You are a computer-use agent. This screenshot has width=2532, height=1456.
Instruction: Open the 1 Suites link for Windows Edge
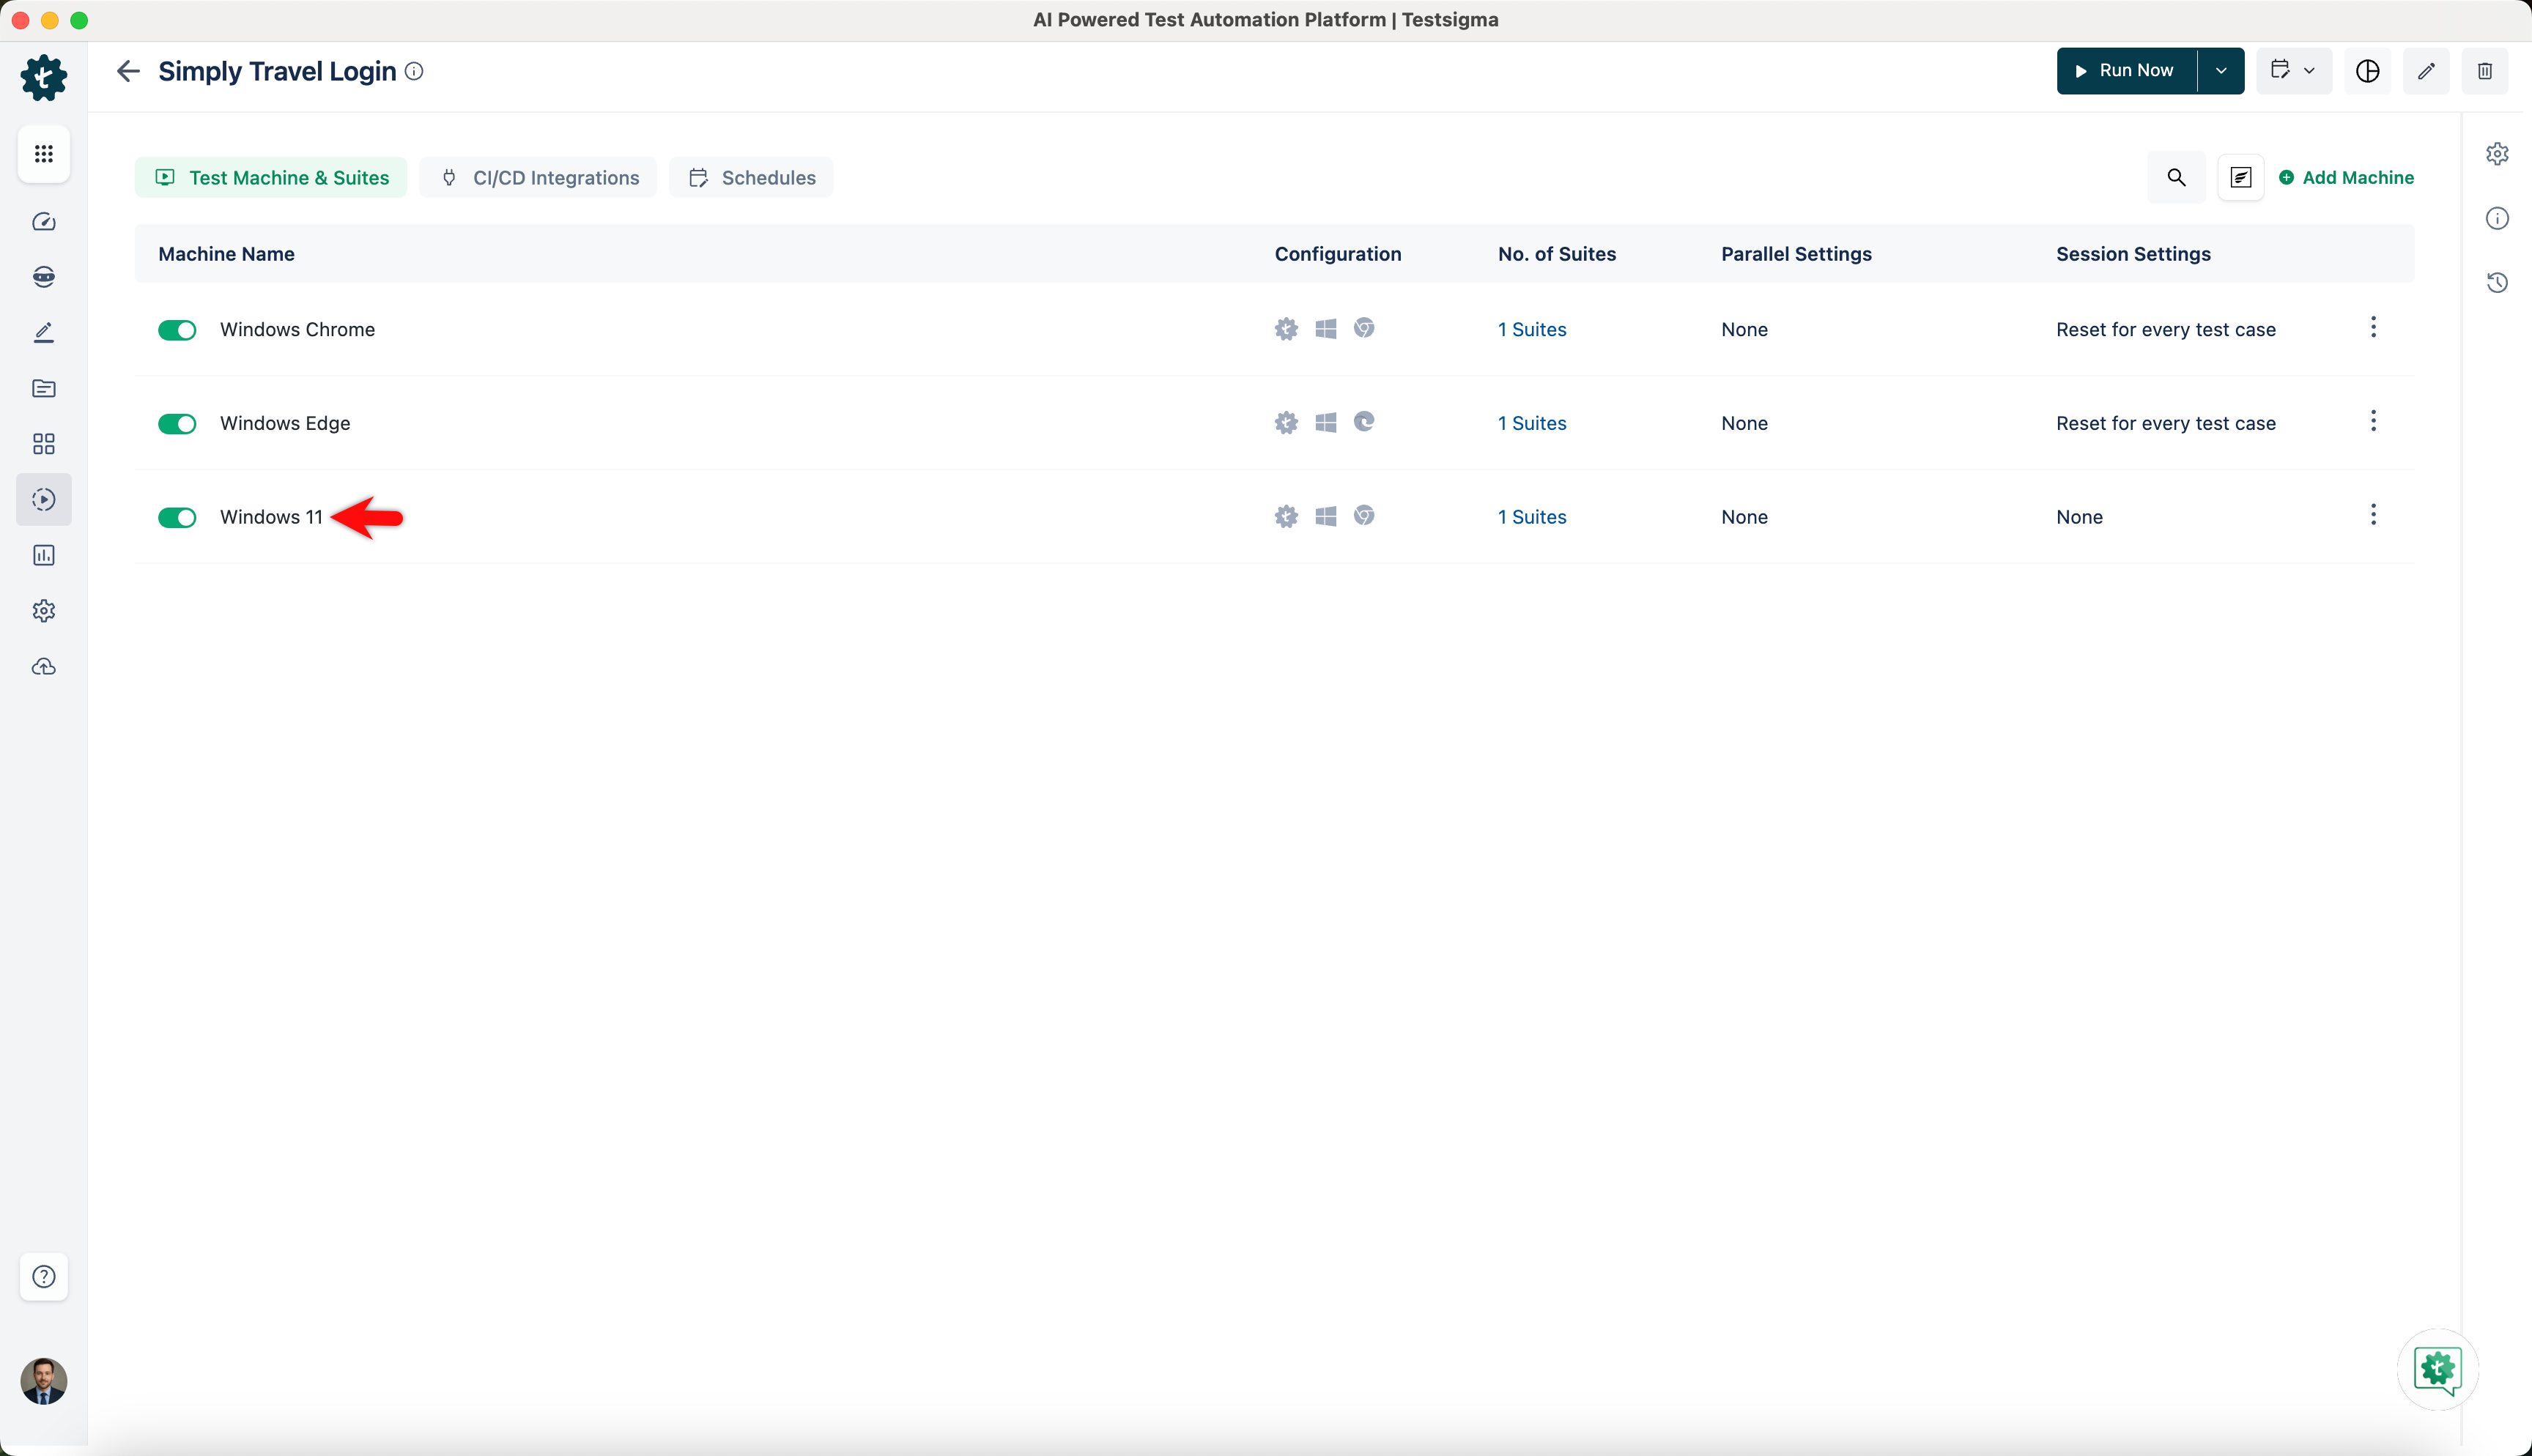[1531, 423]
